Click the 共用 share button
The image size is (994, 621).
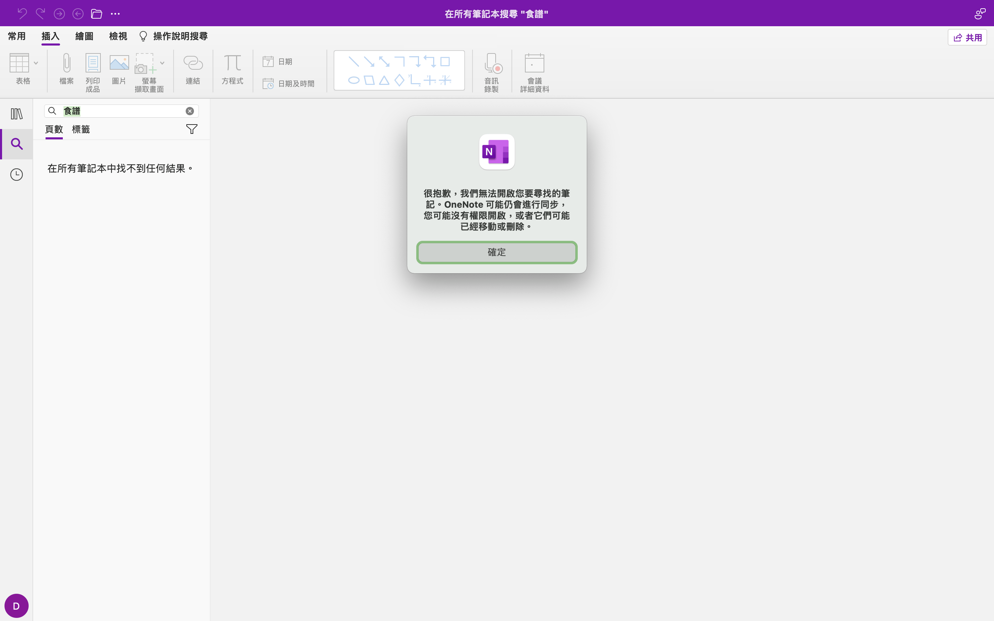pyautogui.click(x=967, y=37)
